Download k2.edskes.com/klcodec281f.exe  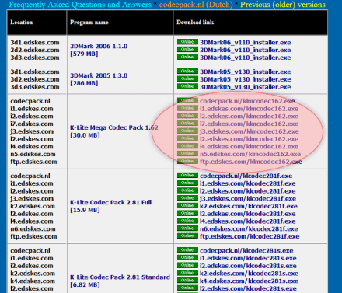point(249,206)
